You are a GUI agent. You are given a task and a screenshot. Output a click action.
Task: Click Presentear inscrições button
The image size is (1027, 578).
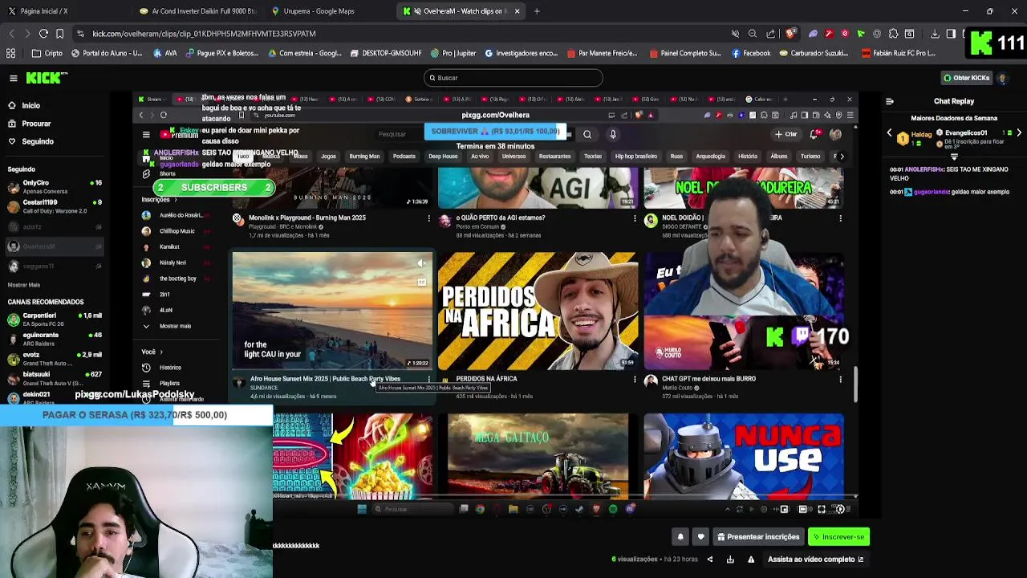[758, 537]
